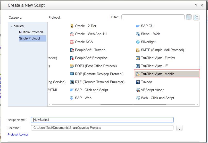
Task: Select TruClient Ajax - Firefox name
Action: [x=158, y=58]
